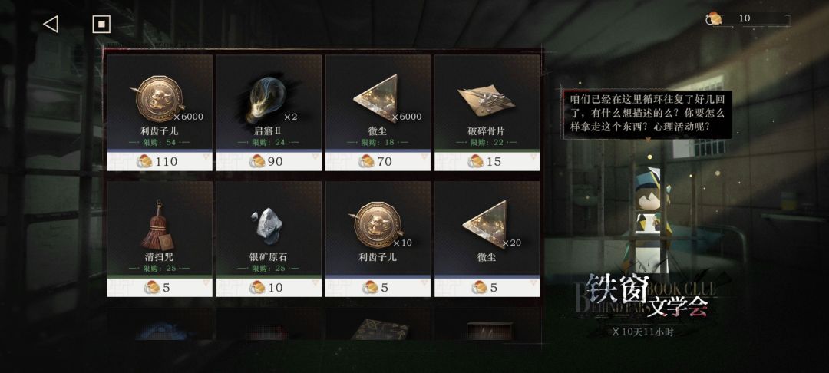Tap the currency icon showing 10
The width and height of the screenshot is (829, 373).
(x=715, y=18)
